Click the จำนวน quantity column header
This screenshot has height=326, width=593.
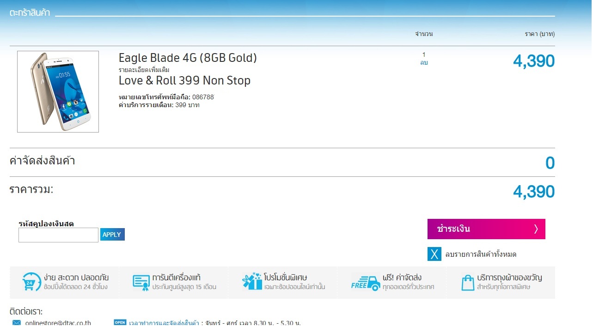pyautogui.click(x=424, y=34)
